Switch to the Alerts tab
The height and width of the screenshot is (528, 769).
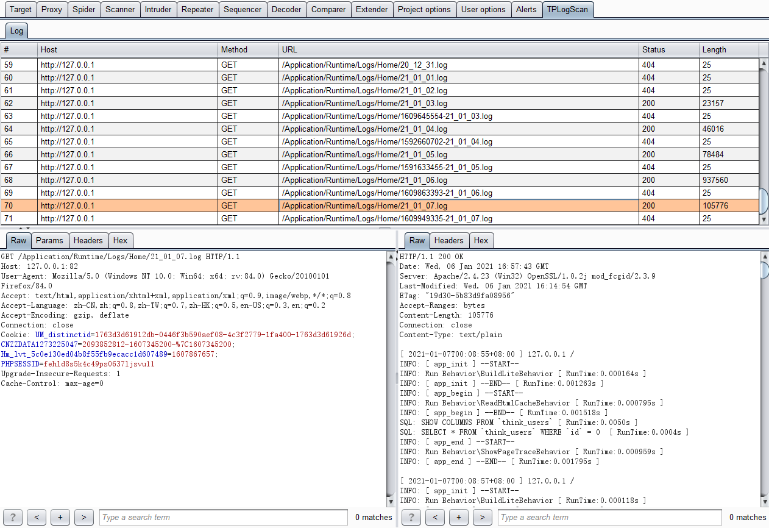tap(526, 9)
